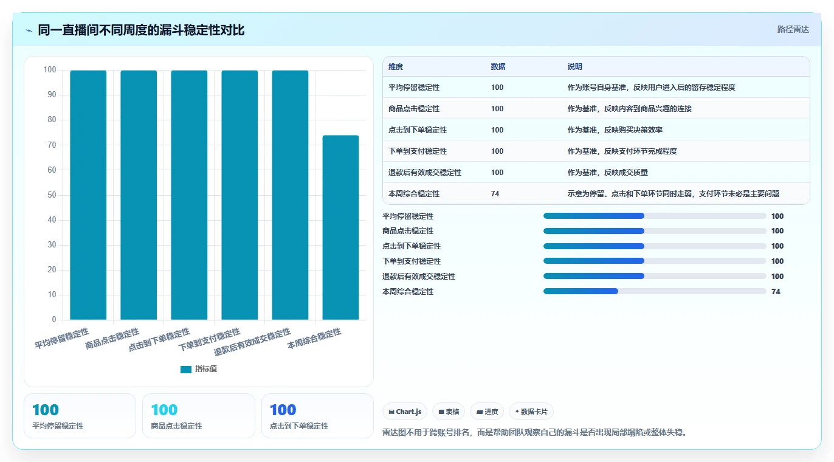Click the x-axis label 下单到支付稳定性
The image size is (834, 462).
click(x=210, y=340)
